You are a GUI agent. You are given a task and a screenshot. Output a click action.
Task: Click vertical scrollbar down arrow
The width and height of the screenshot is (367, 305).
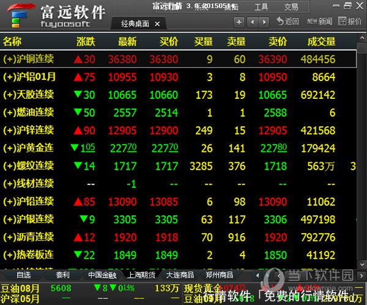362,265
